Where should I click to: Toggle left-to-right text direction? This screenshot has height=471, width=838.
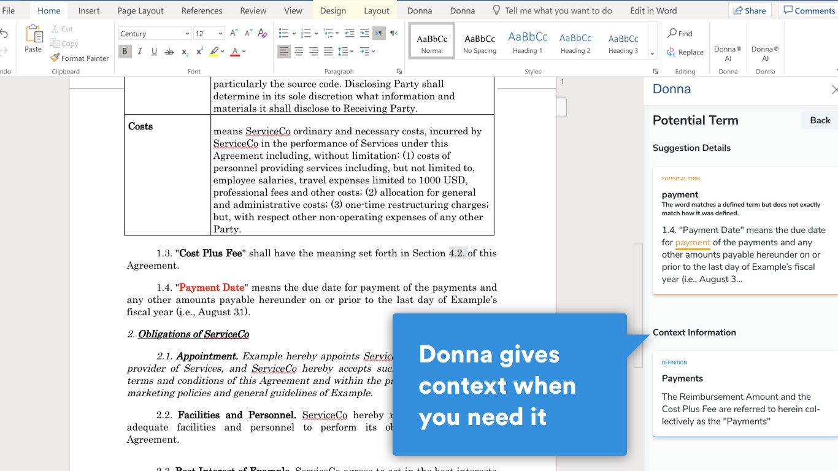pyautogui.click(x=379, y=34)
